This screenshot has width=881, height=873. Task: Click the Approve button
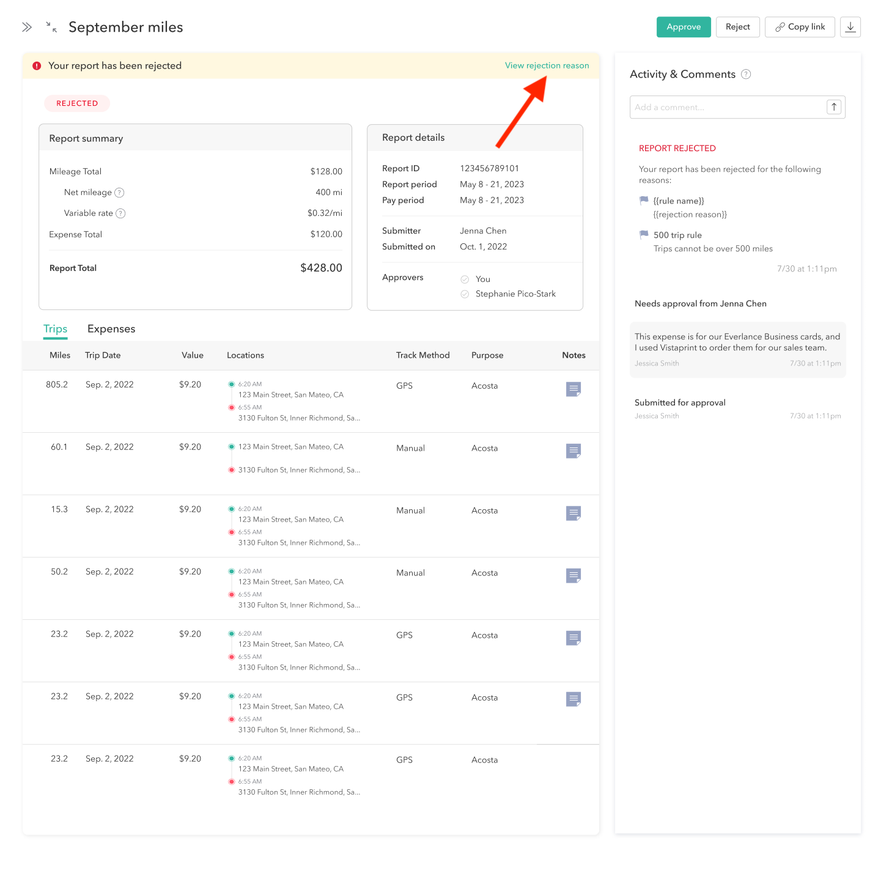click(x=683, y=27)
